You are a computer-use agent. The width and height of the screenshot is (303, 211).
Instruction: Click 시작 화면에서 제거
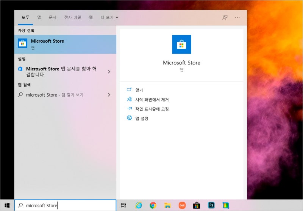pos(152,100)
